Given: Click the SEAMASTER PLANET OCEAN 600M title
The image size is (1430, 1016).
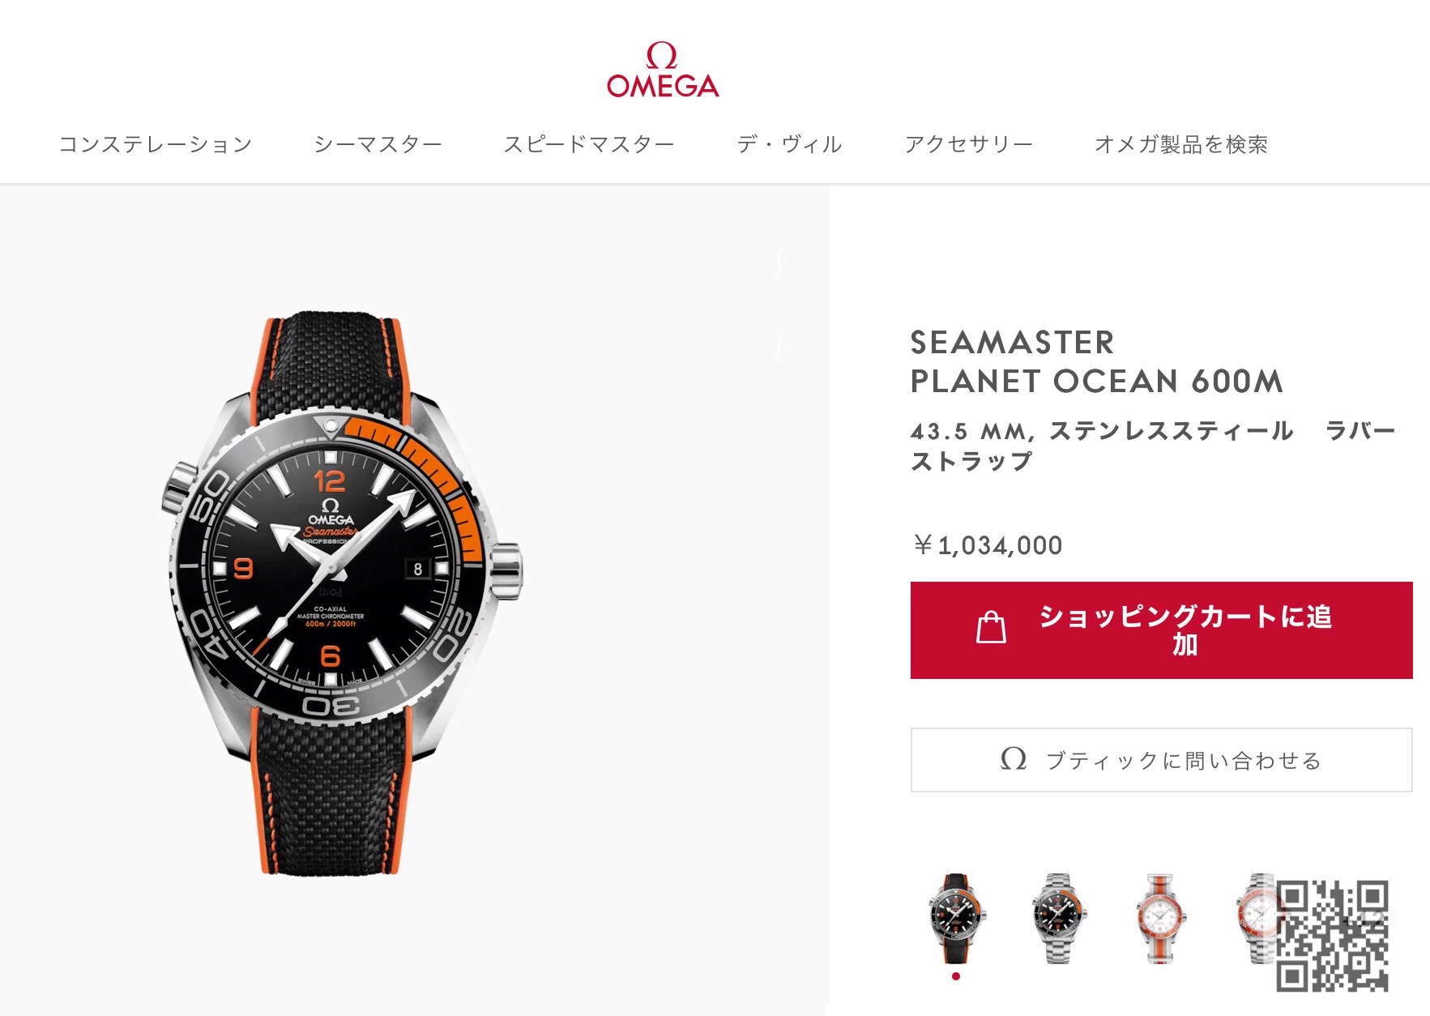Looking at the screenshot, I should (x=1096, y=361).
